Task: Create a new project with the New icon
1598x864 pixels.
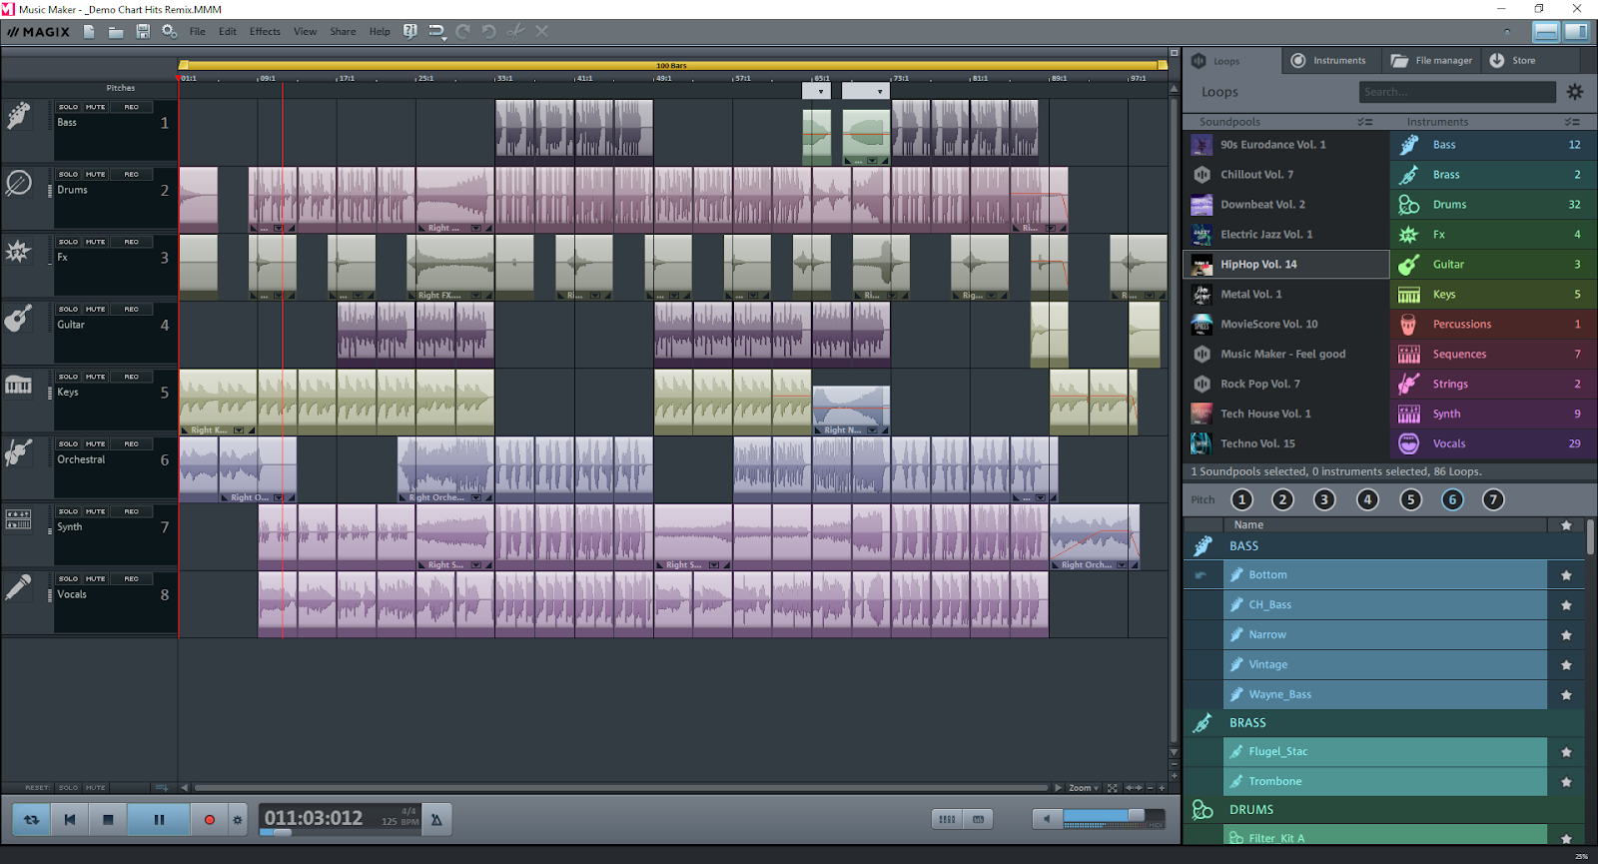Action: (89, 31)
